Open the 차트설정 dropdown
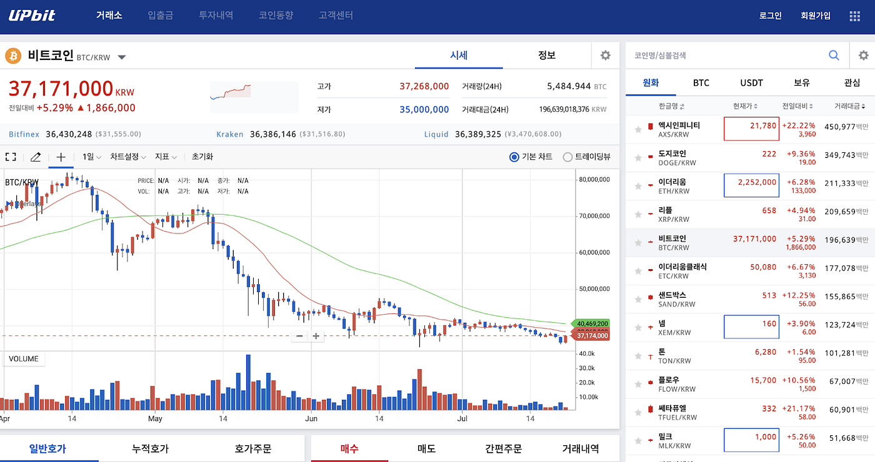This screenshot has height=462, width=875. coord(127,157)
